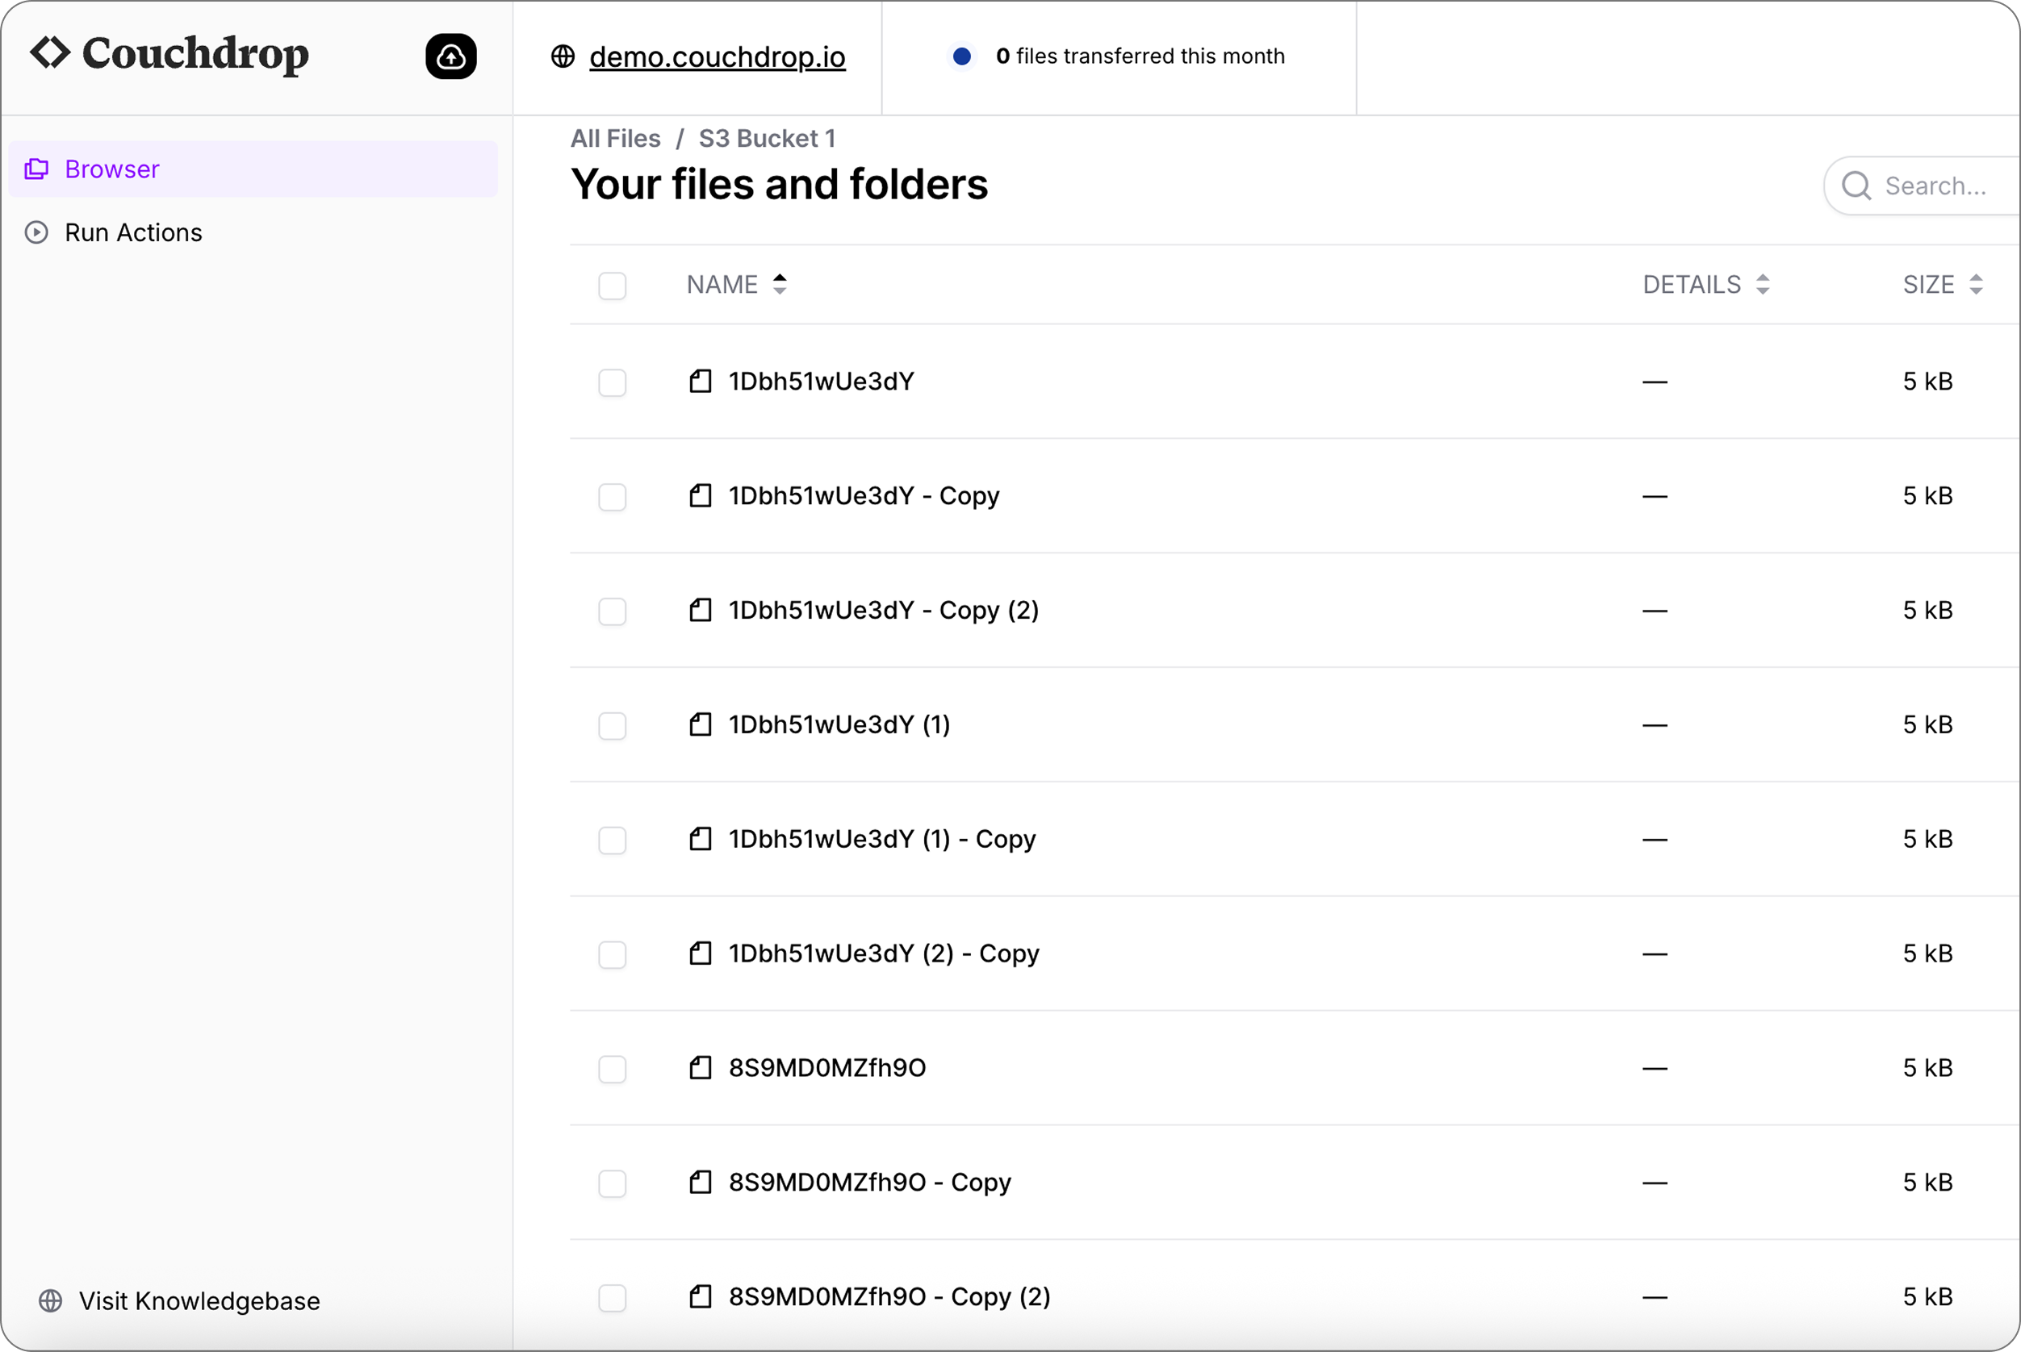Go to All Files breadcrumb

pos(615,139)
